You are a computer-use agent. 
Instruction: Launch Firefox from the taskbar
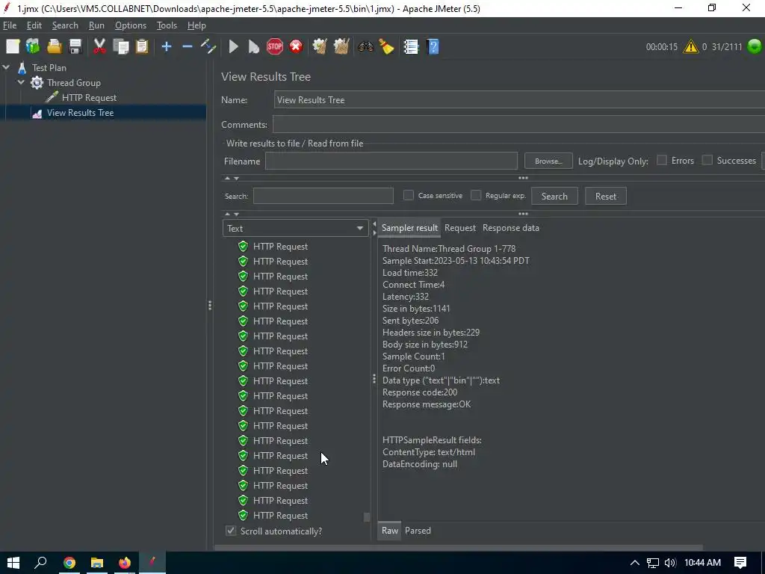125,563
